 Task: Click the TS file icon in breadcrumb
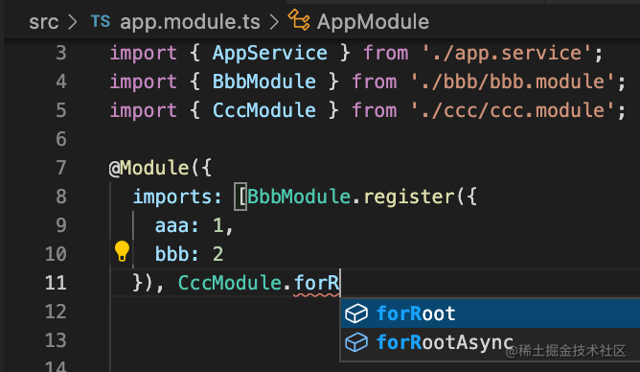coord(101,21)
